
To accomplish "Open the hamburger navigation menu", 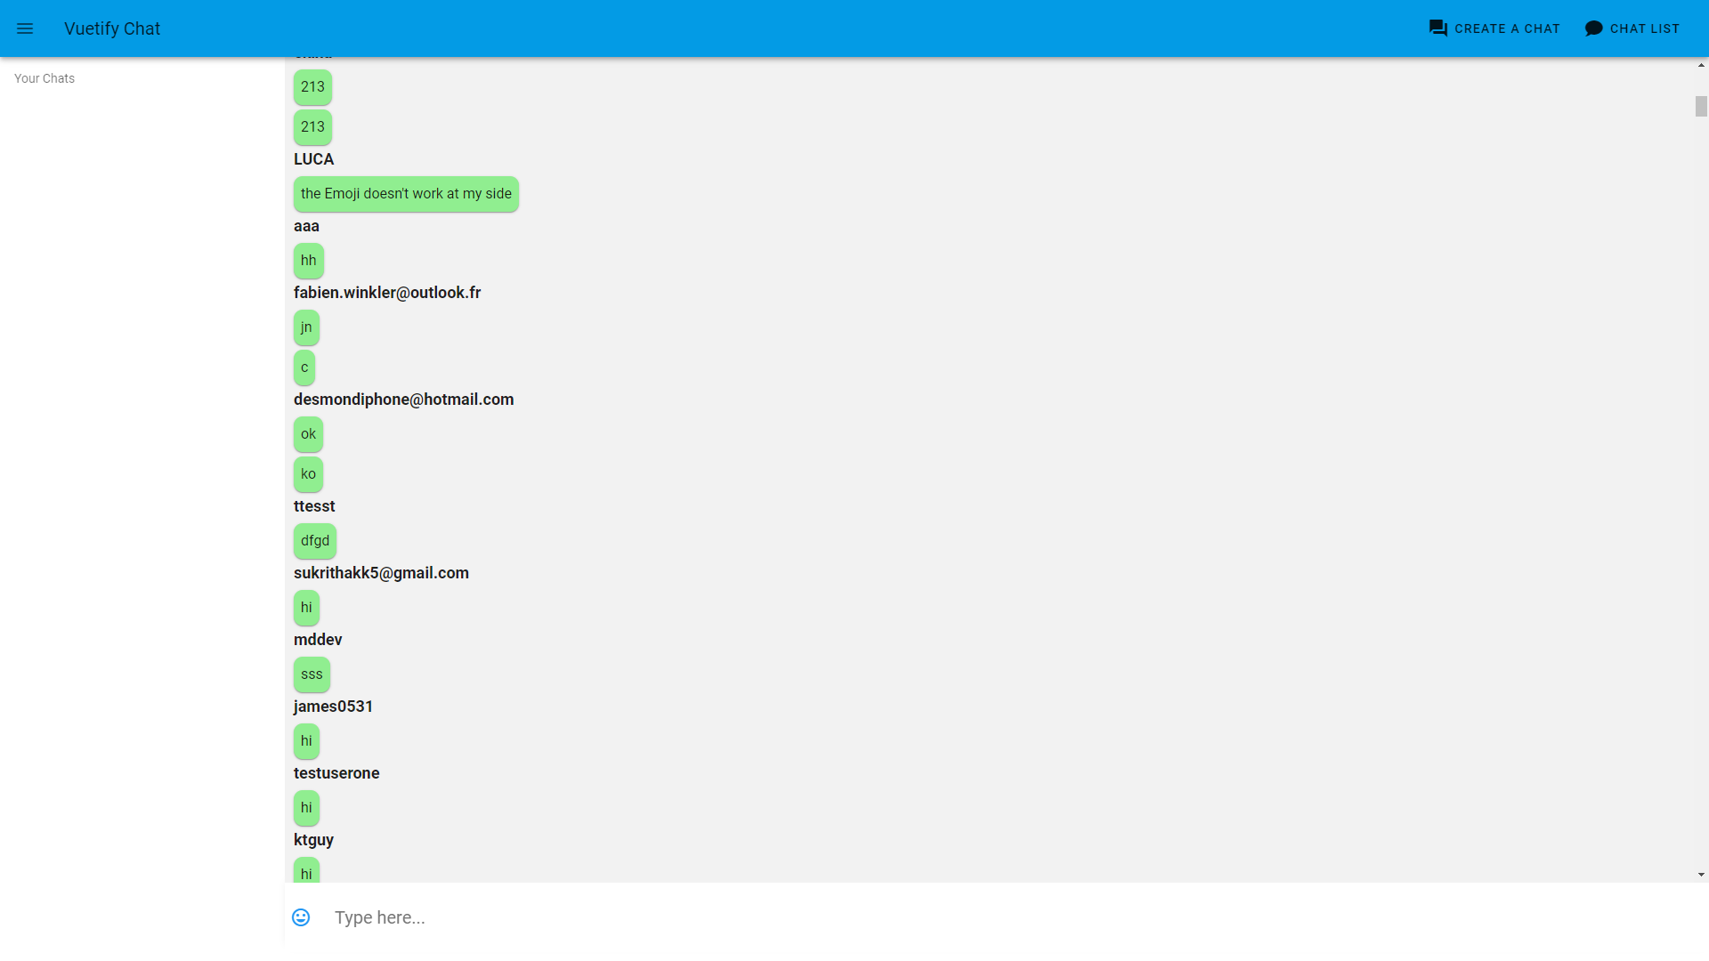I will pyautogui.click(x=25, y=28).
